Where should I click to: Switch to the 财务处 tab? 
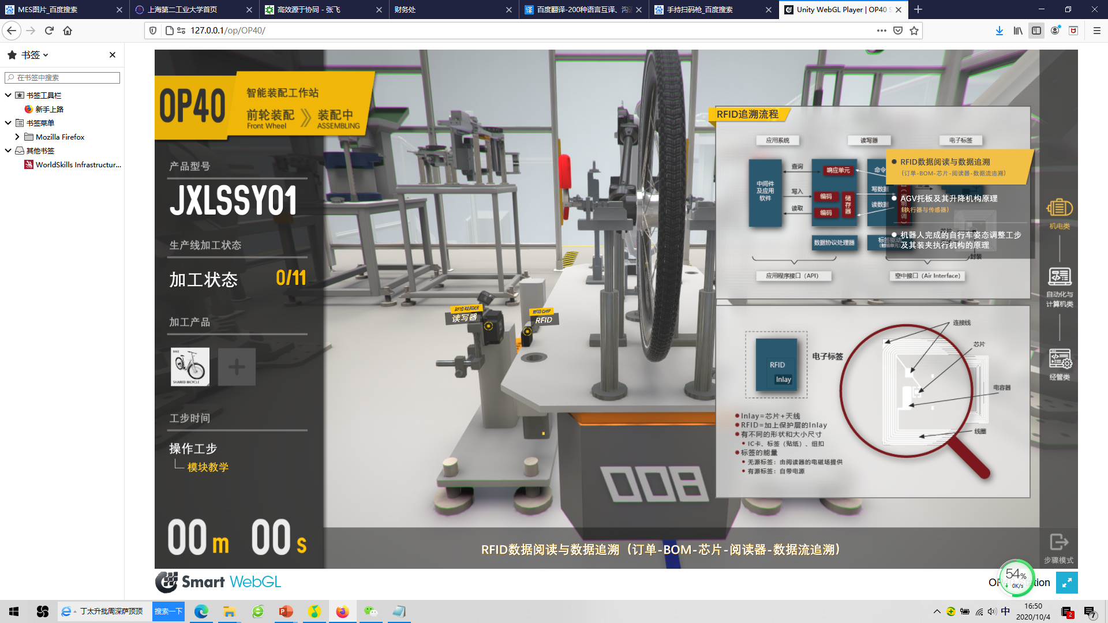point(453,9)
